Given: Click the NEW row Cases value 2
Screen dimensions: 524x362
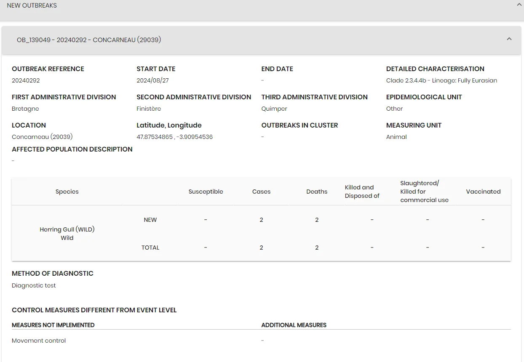Looking at the screenshot, I should pos(261,220).
